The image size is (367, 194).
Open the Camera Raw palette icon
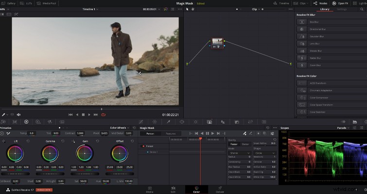(3, 122)
